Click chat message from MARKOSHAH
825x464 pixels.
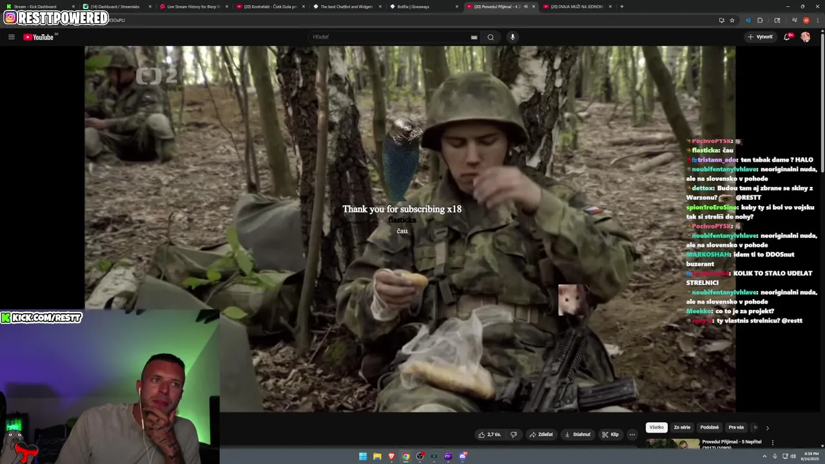pyautogui.click(x=741, y=259)
